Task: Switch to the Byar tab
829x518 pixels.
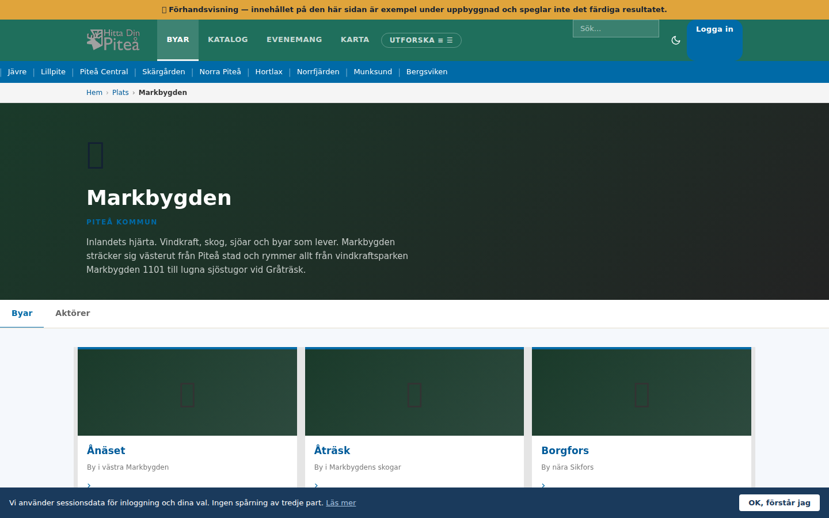Action: [x=22, y=314]
